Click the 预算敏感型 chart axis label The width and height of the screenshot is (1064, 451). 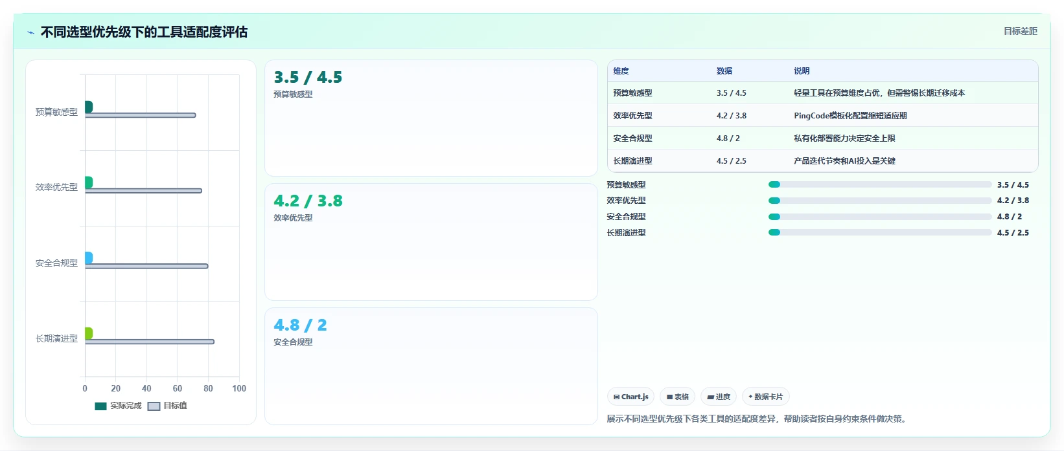tap(56, 112)
